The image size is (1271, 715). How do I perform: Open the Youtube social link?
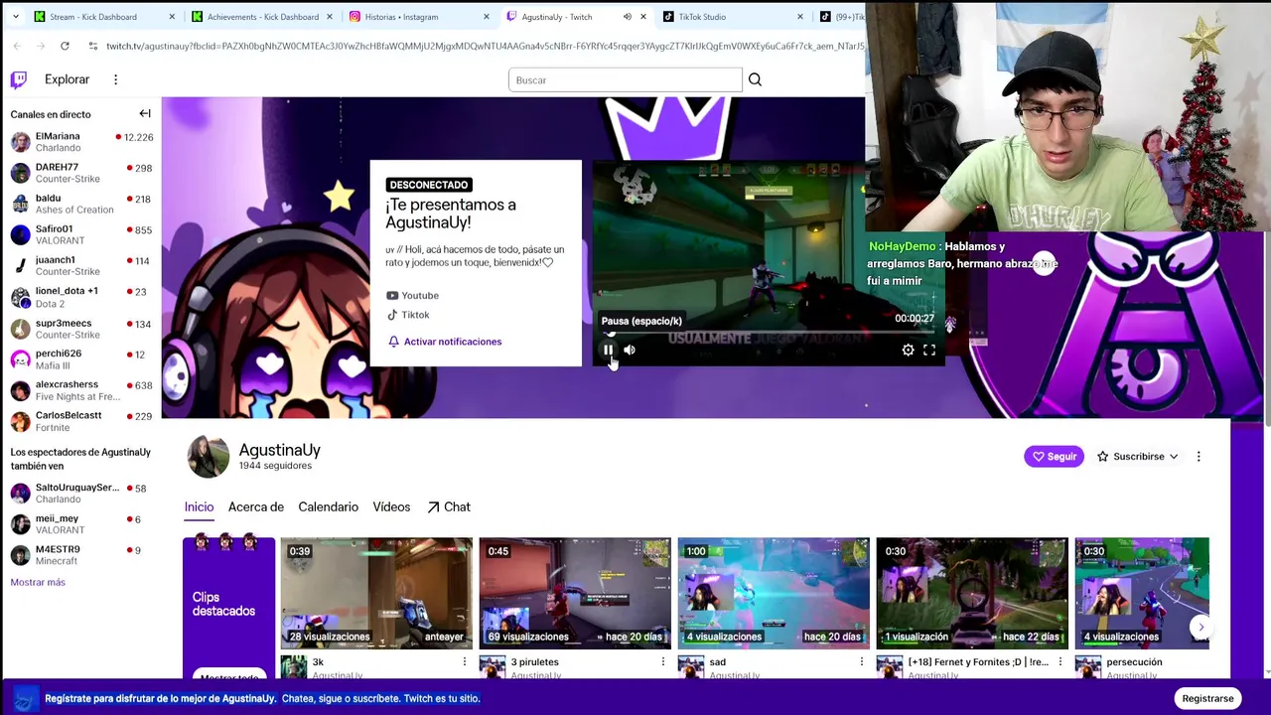coord(412,295)
